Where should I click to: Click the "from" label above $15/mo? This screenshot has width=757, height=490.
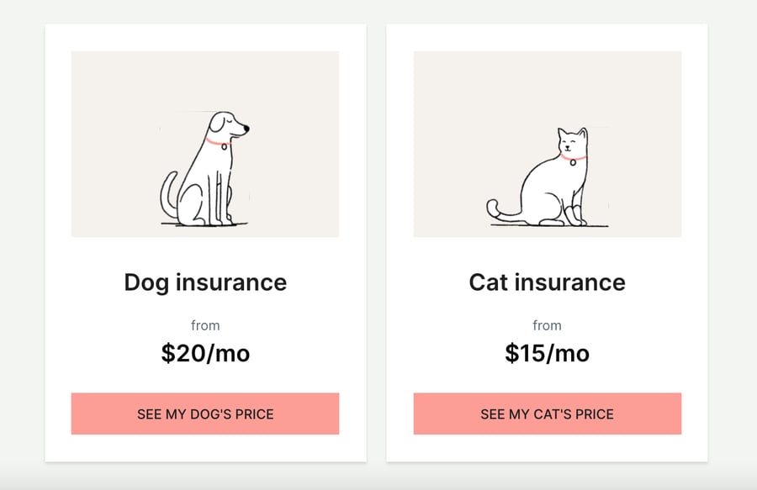(x=547, y=325)
